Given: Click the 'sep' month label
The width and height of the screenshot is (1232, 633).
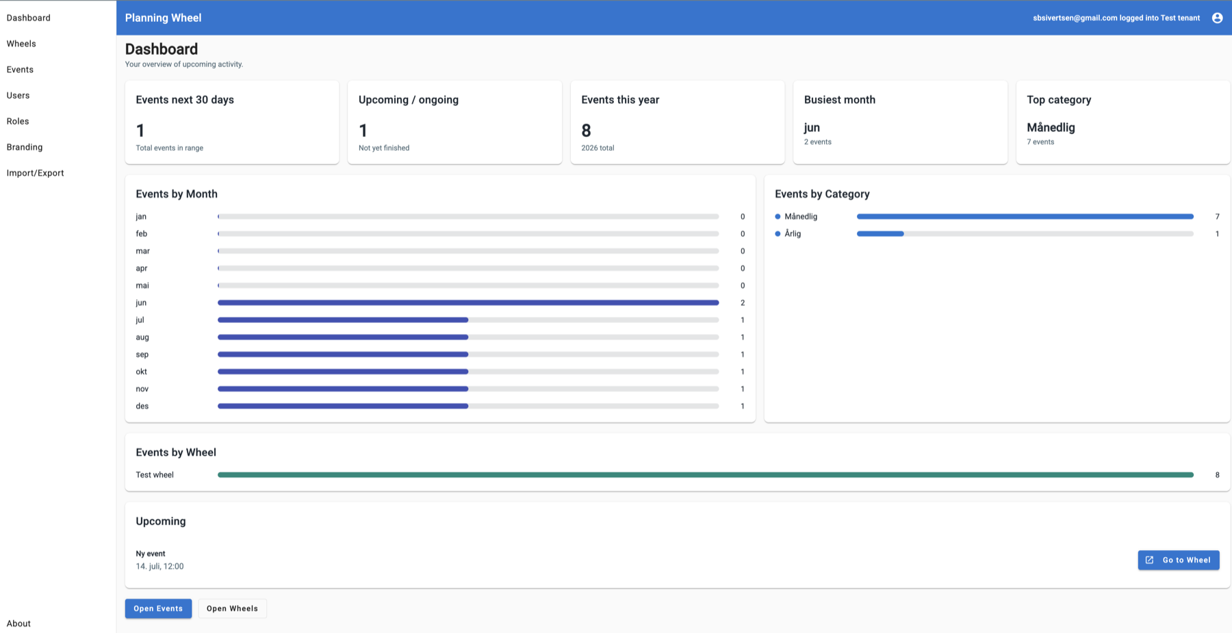Looking at the screenshot, I should click(142, 354).
